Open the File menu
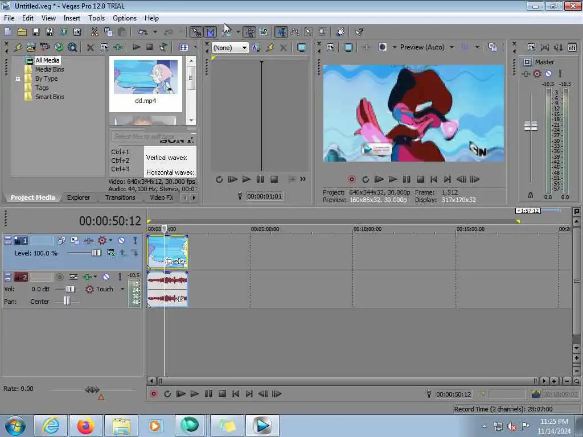Viewport: 583px width, 437px height. pyautogui.click(x=9, y=18)
